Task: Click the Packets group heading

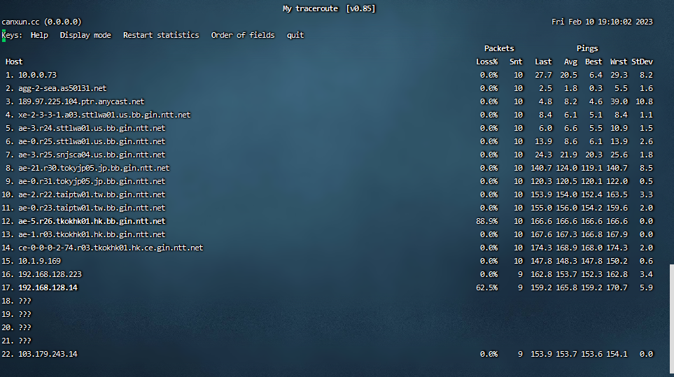Action: (x=499, y=48)
